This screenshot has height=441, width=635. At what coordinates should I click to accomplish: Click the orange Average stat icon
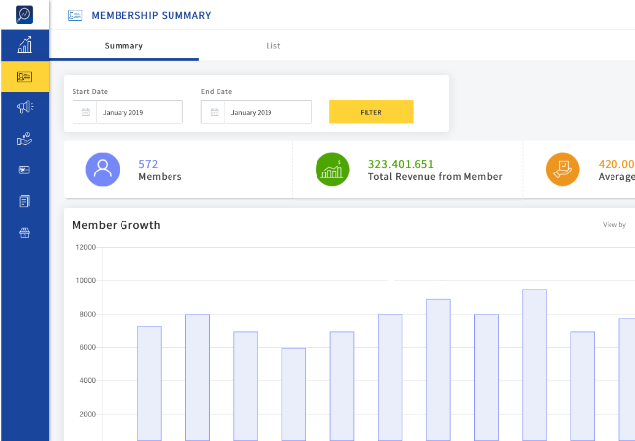(x=562, y=170)
